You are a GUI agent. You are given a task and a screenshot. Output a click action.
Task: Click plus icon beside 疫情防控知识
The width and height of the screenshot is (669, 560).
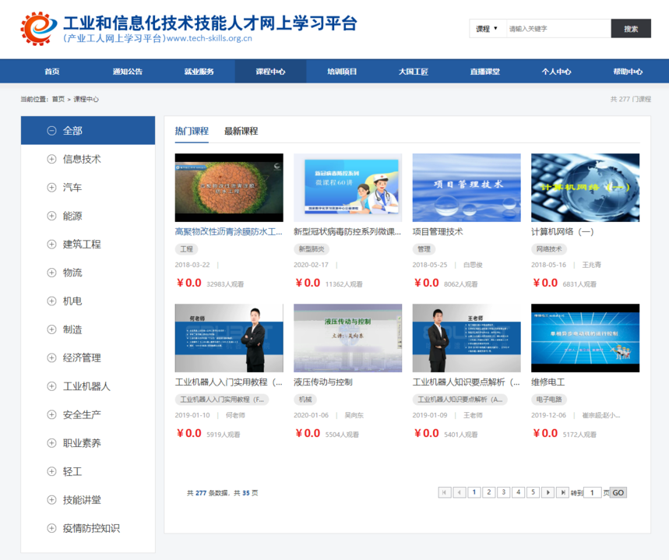51,528
